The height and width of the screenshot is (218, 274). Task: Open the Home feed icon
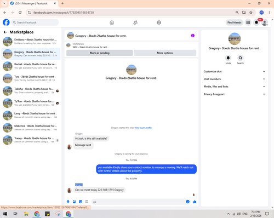(x=112, y=22)
